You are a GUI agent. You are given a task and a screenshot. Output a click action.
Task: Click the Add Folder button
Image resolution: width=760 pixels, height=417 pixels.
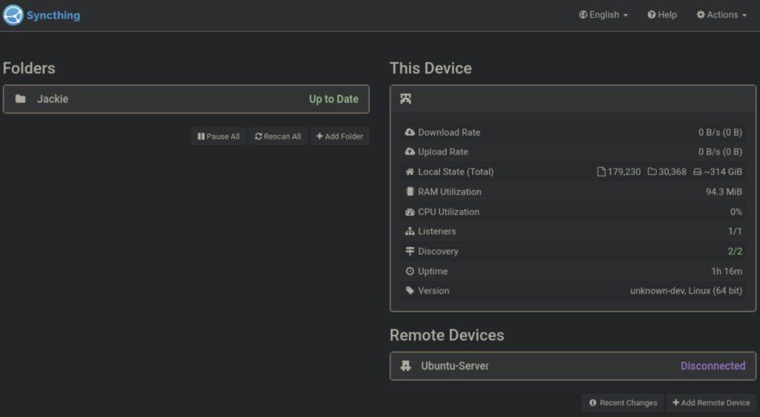point(339,137)
